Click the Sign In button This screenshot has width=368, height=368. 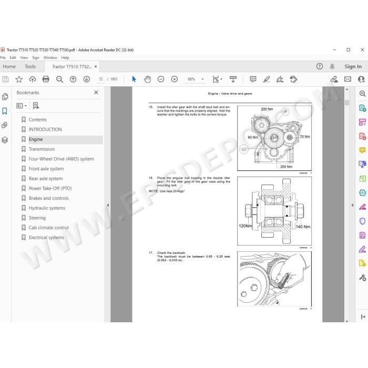[x=353, y=67]
